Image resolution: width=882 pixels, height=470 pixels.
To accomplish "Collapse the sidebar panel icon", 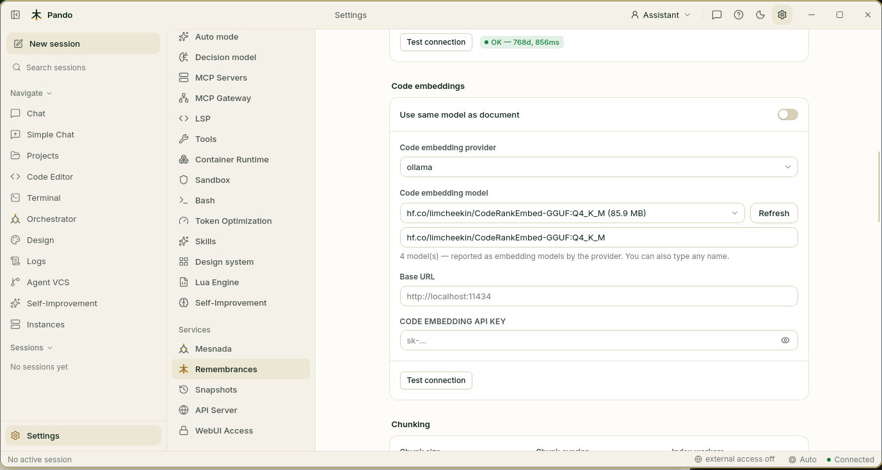I will pyautogui.click(x=15, y=15).
